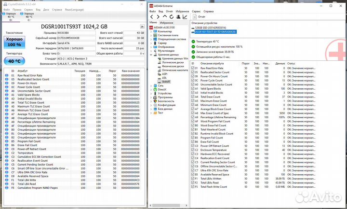Click the Хорошо 100% health status button
The image size is (347, 209).
click(13, 42)
